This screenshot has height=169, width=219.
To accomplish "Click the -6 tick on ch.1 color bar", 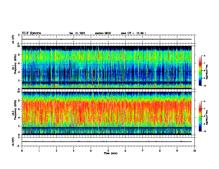I will 204,56.
